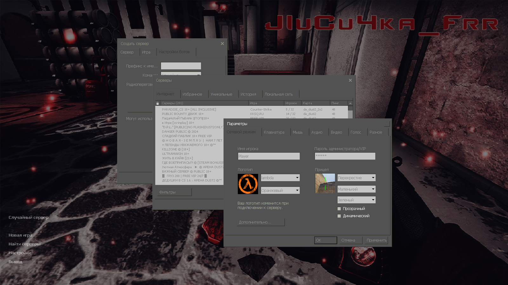Open the Избранное servers tab
The image size is (508, 285).
(192, 94)
